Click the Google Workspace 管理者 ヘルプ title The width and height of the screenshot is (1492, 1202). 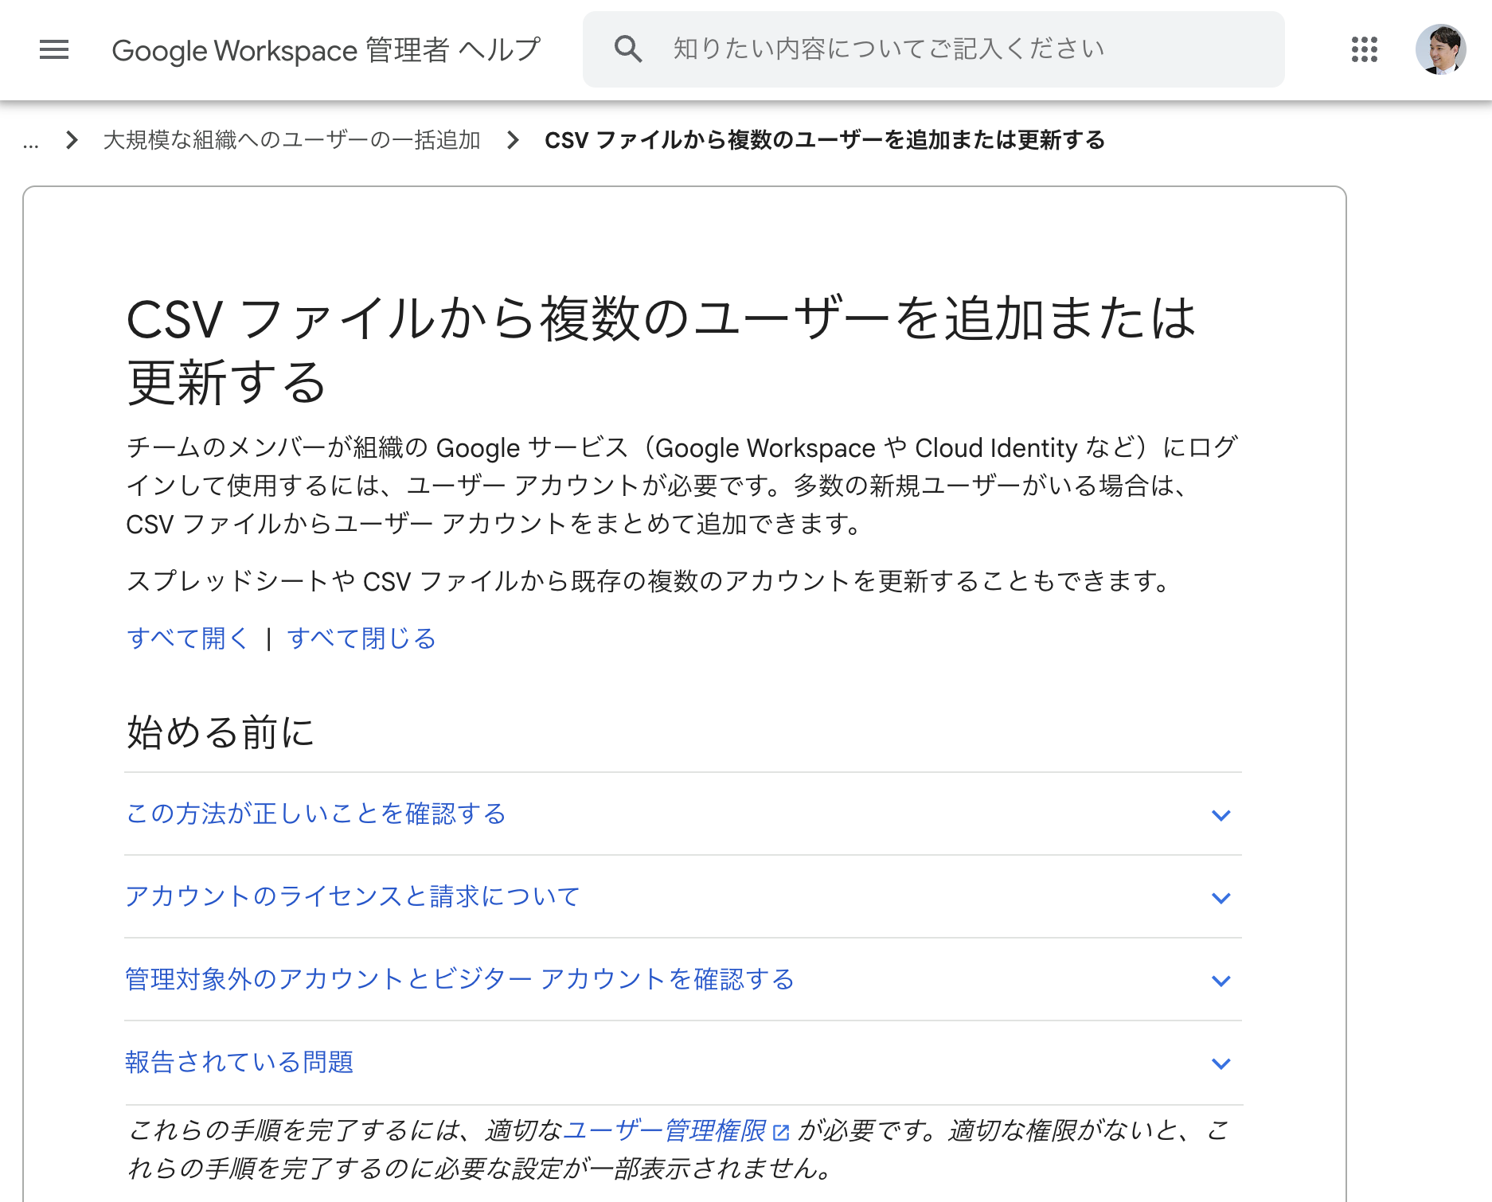coord(326,50)
